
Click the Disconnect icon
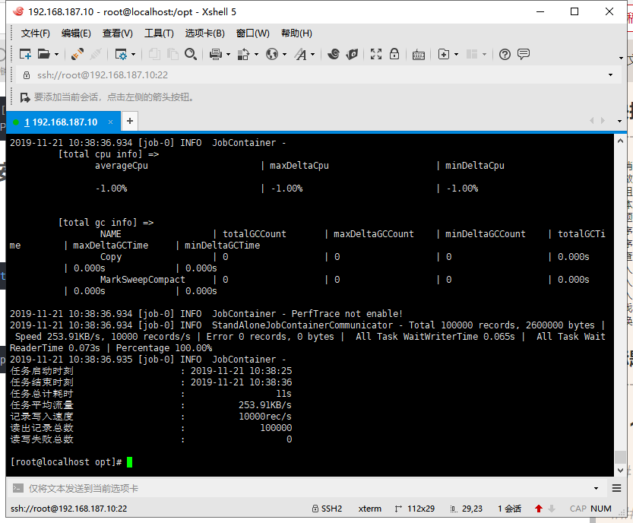click(95, 54)
